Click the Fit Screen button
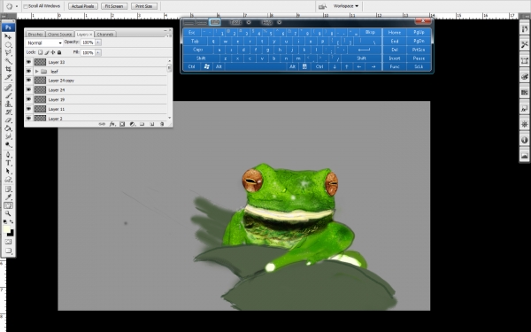This screenshot has height=332, width=531. tap(114, 6)
